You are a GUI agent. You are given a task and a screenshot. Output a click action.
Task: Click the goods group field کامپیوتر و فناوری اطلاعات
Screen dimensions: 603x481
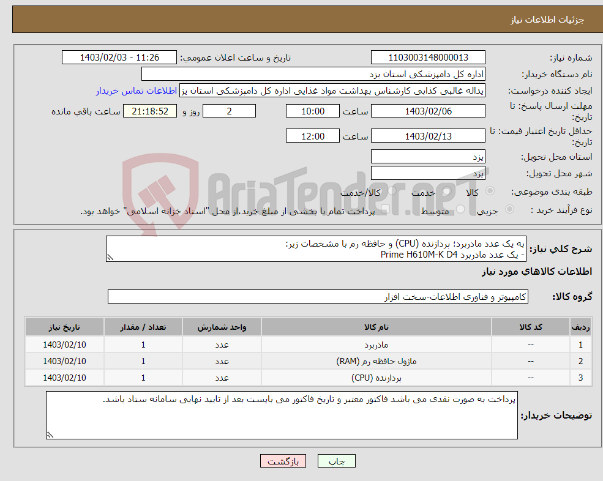point(318,296)
